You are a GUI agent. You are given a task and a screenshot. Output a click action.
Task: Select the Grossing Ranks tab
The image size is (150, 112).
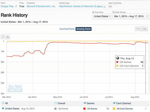click(x=84, y=29)
